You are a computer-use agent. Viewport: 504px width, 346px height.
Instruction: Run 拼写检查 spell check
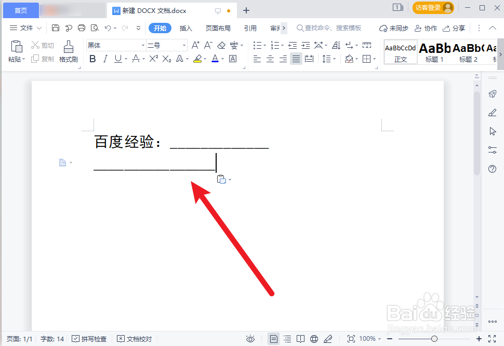[89, 339]
